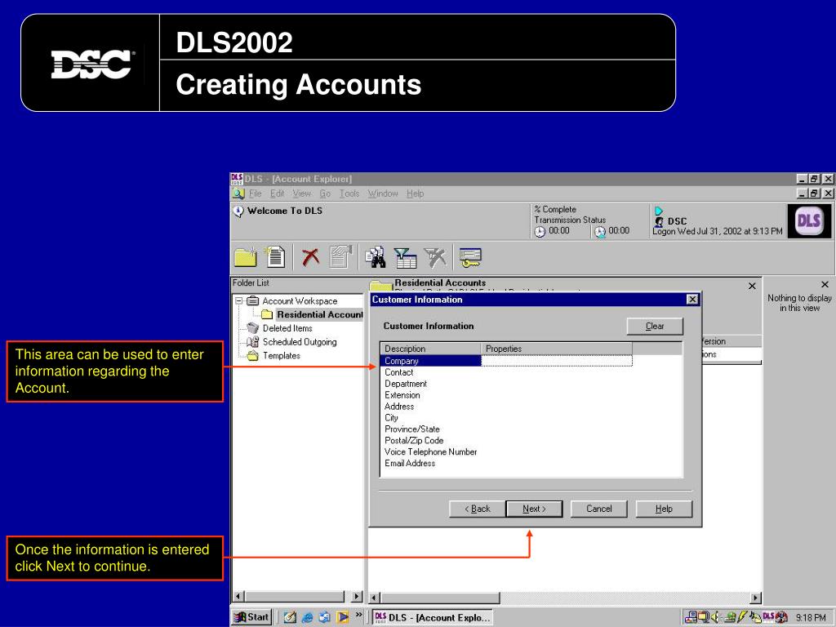This screenshot has width=836, height=627.
Task: Collapse the Account Workspace tree node
Action: (x=239, y=300)
